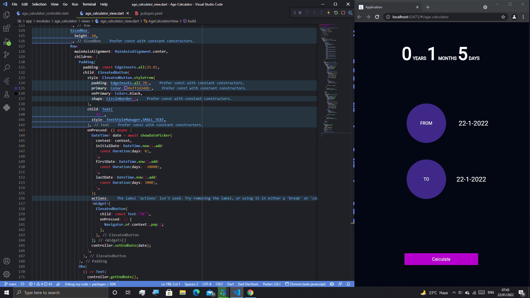This screenshot has height=298, width=530.
Task: Stop the current debug session
Action: [343, 13]
